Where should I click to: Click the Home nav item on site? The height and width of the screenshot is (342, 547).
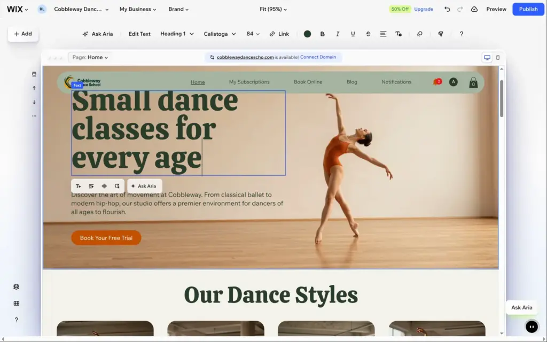pos(198,82)
